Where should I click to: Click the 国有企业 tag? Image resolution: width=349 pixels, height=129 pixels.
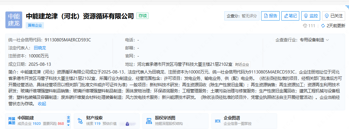point(35,25)
